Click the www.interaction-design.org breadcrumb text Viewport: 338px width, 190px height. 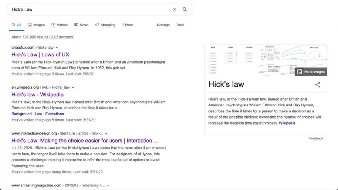coord(57,134)
